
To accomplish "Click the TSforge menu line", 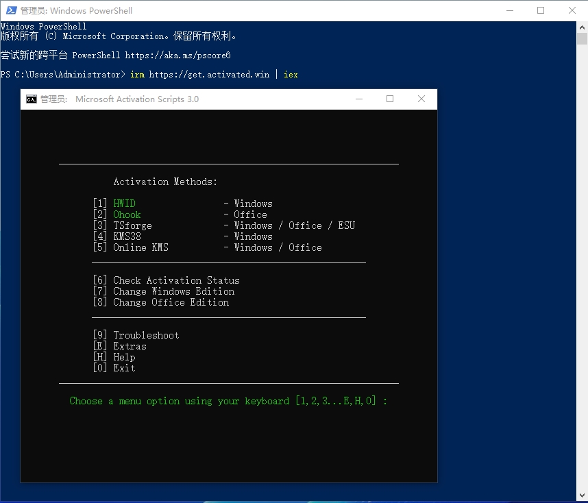I will [x=224, y=225].
